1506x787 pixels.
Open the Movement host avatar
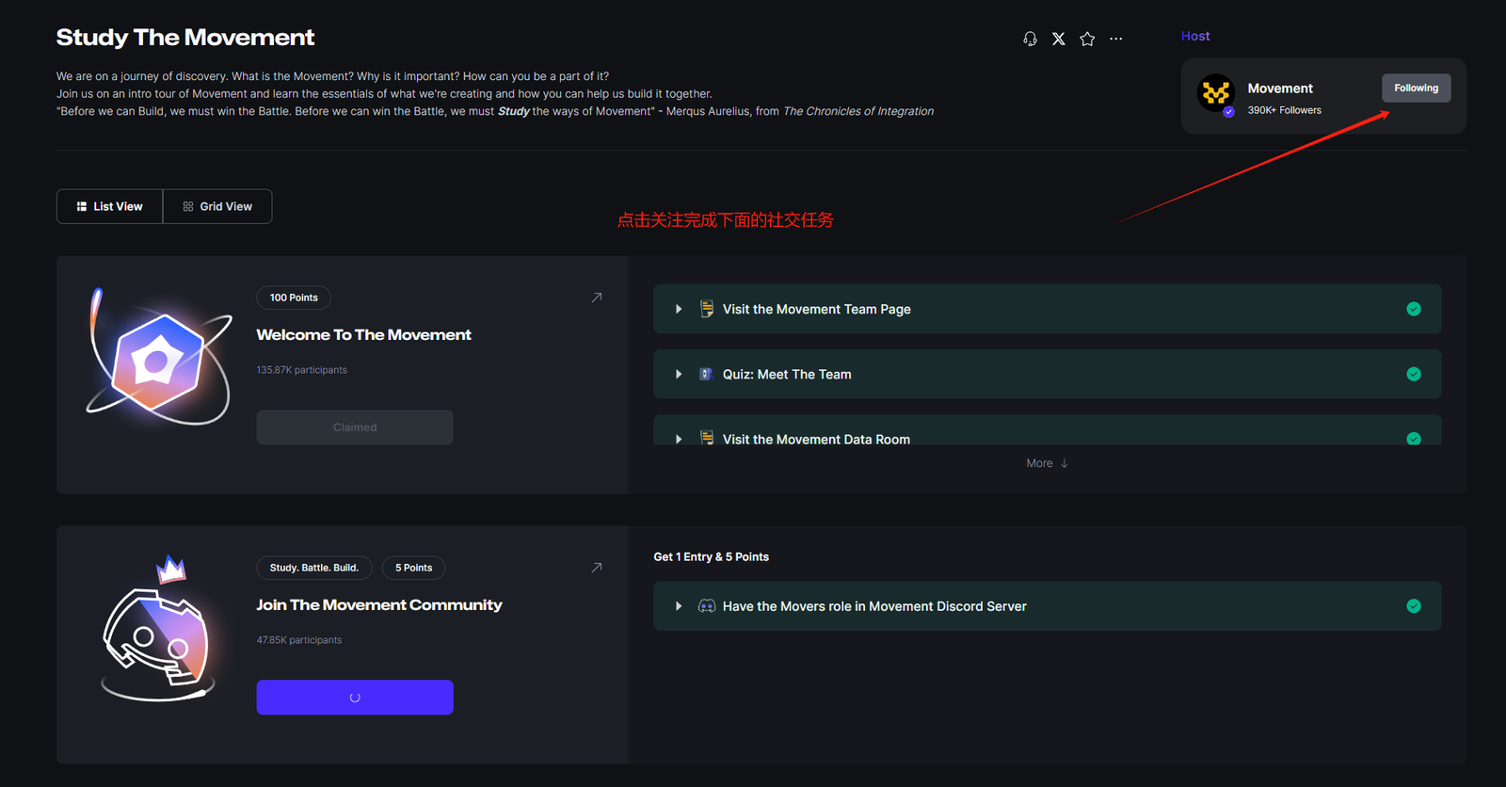[1215, 94]
